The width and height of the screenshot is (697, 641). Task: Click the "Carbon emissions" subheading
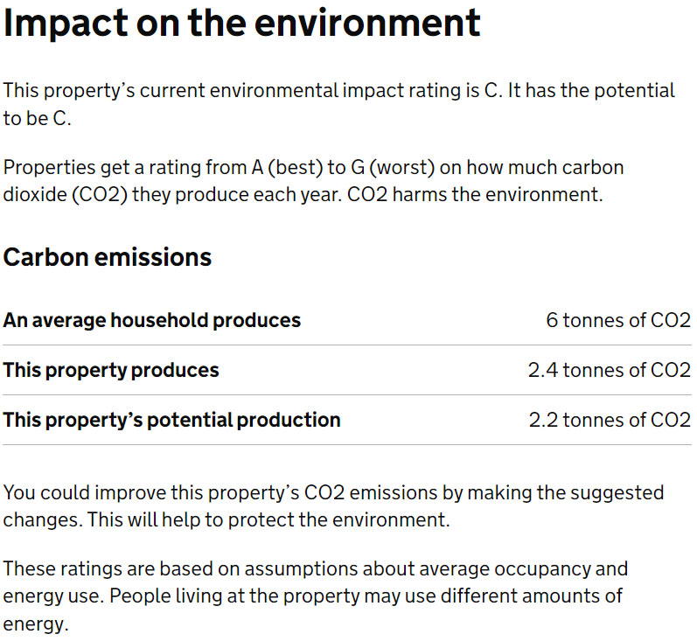click(108, 257)
